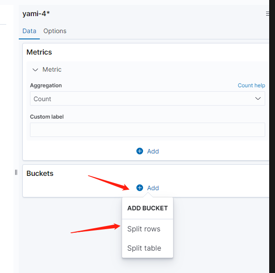Image resolution: width=275 pixels, height=273 pixels.
Task: Focus the Custom label text field
Action: point(148,130)
